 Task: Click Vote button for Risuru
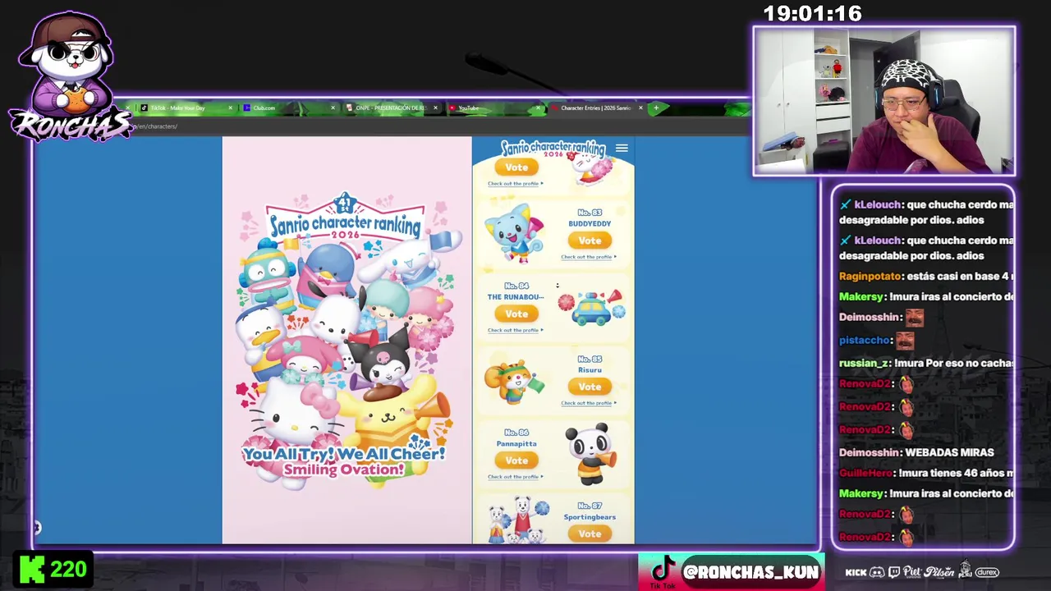pyautogui.click(x=590, y=387)
